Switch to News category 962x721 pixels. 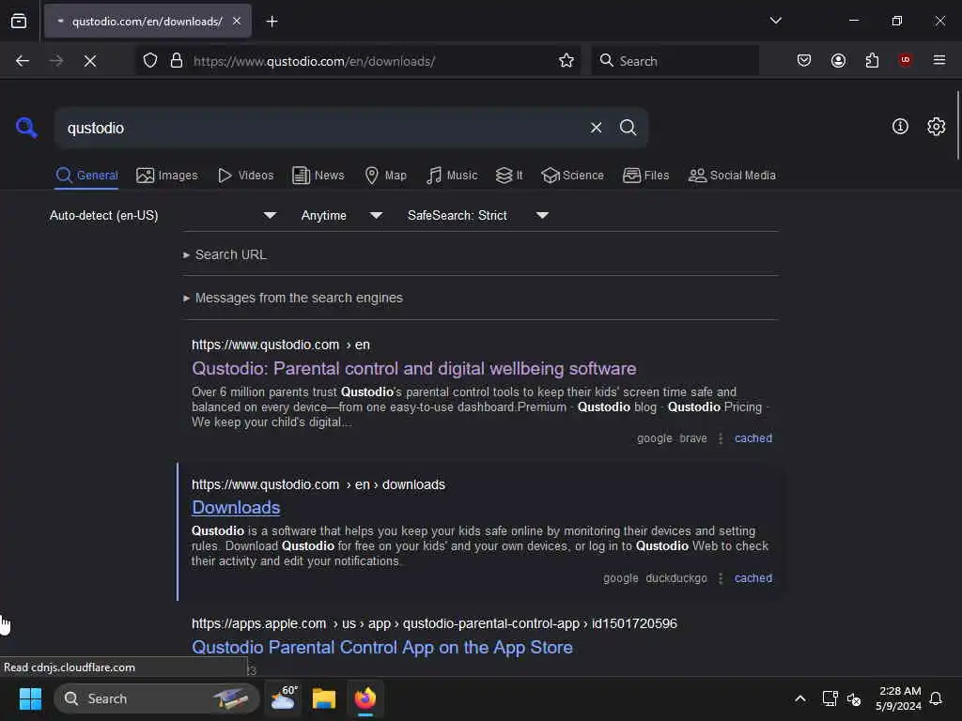[318, 176]
